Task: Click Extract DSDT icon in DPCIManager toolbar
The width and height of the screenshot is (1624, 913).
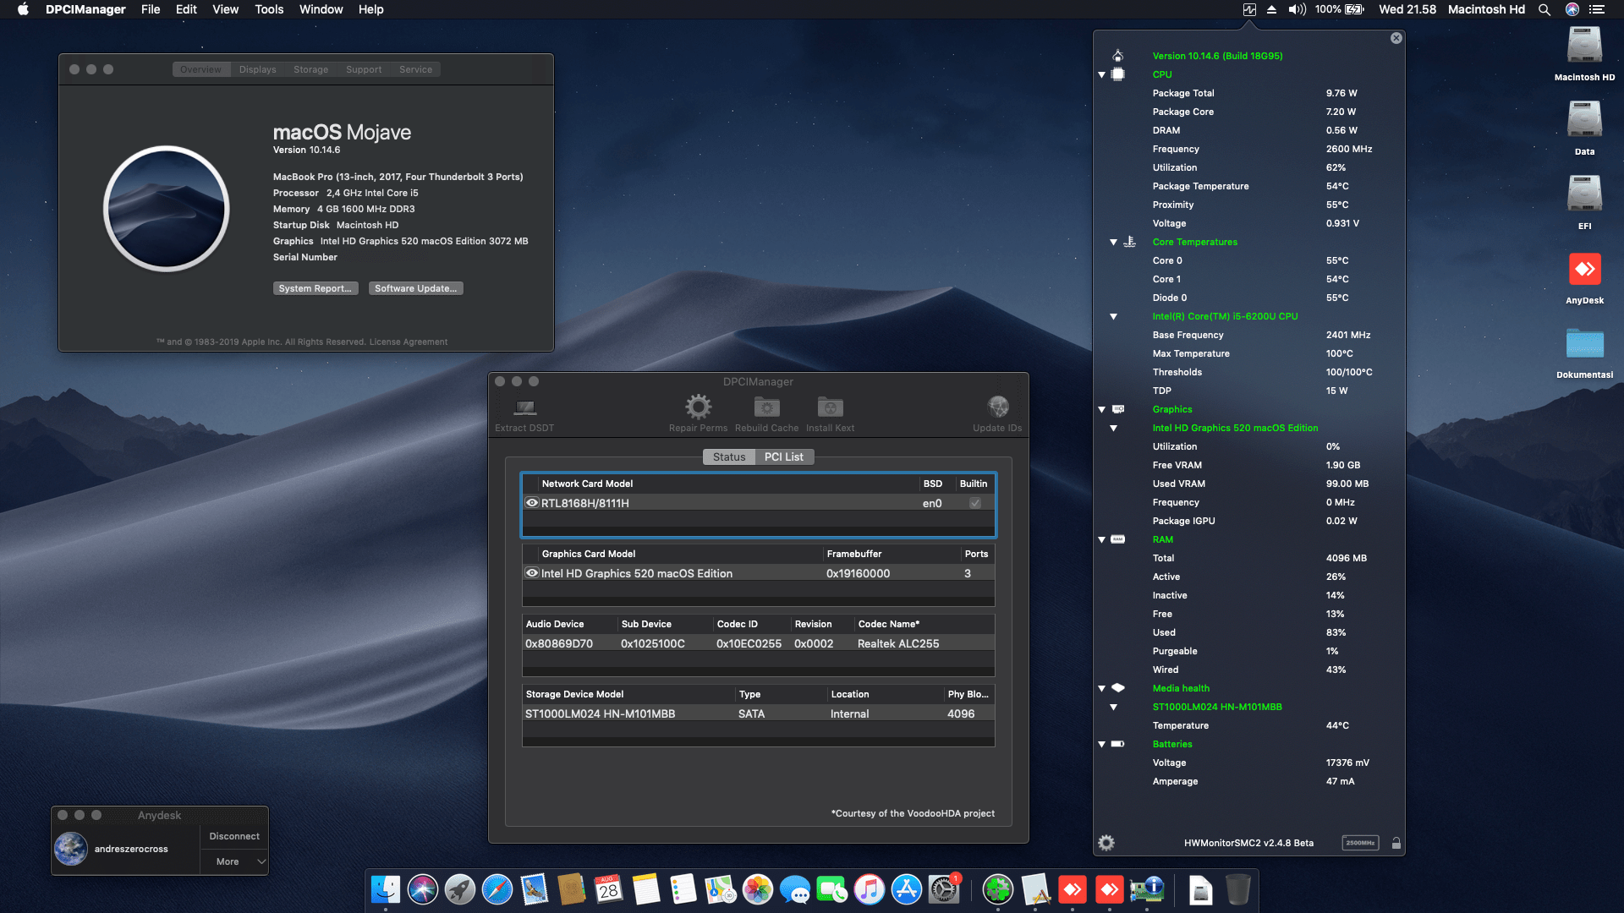Action: pyautogui.click(x=525, y=407)
